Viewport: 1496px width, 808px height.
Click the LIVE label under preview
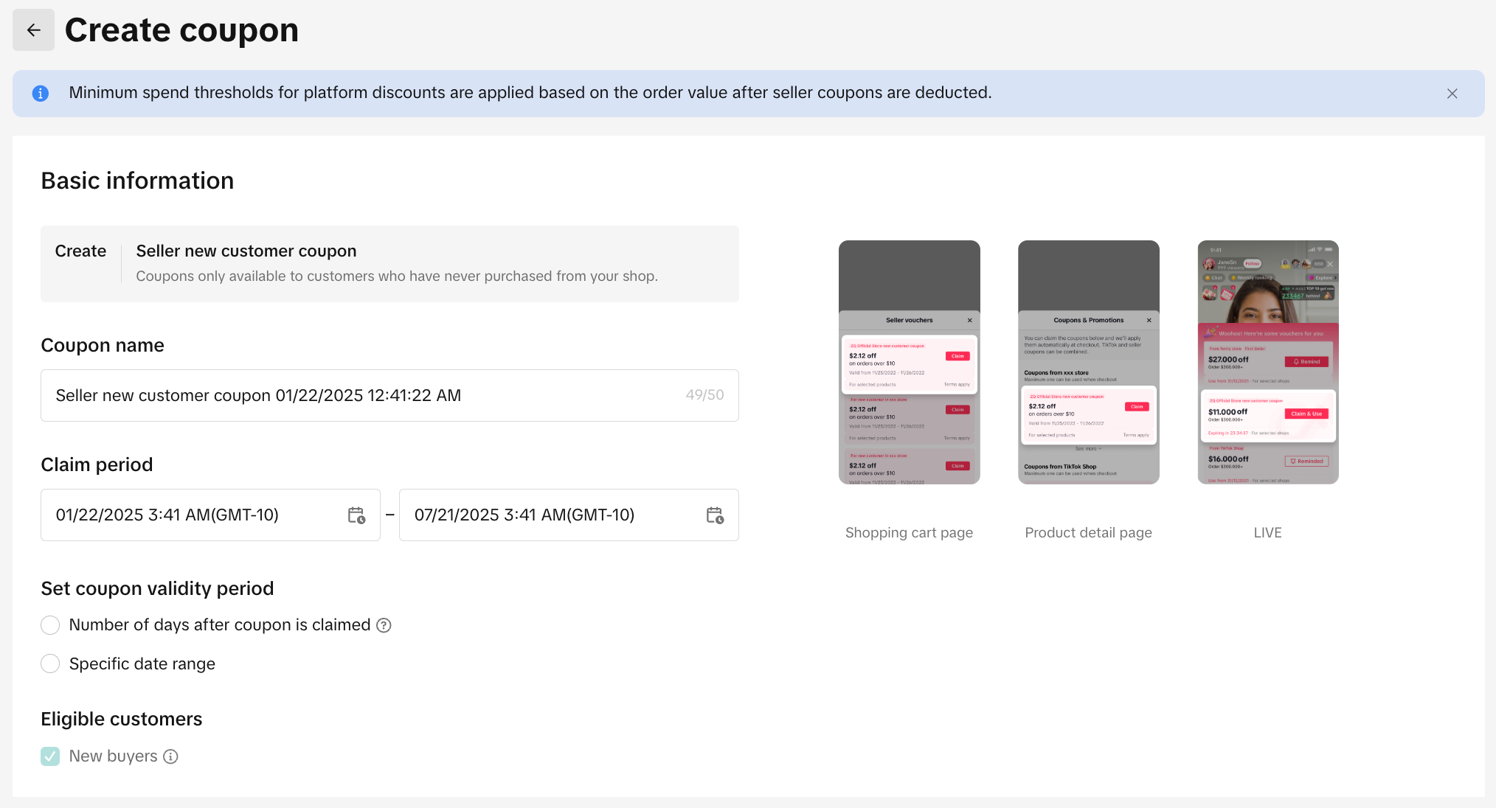coord(1267,532)
